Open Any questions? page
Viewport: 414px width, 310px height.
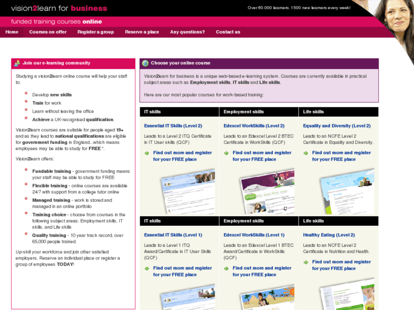[x=187, y=32]
